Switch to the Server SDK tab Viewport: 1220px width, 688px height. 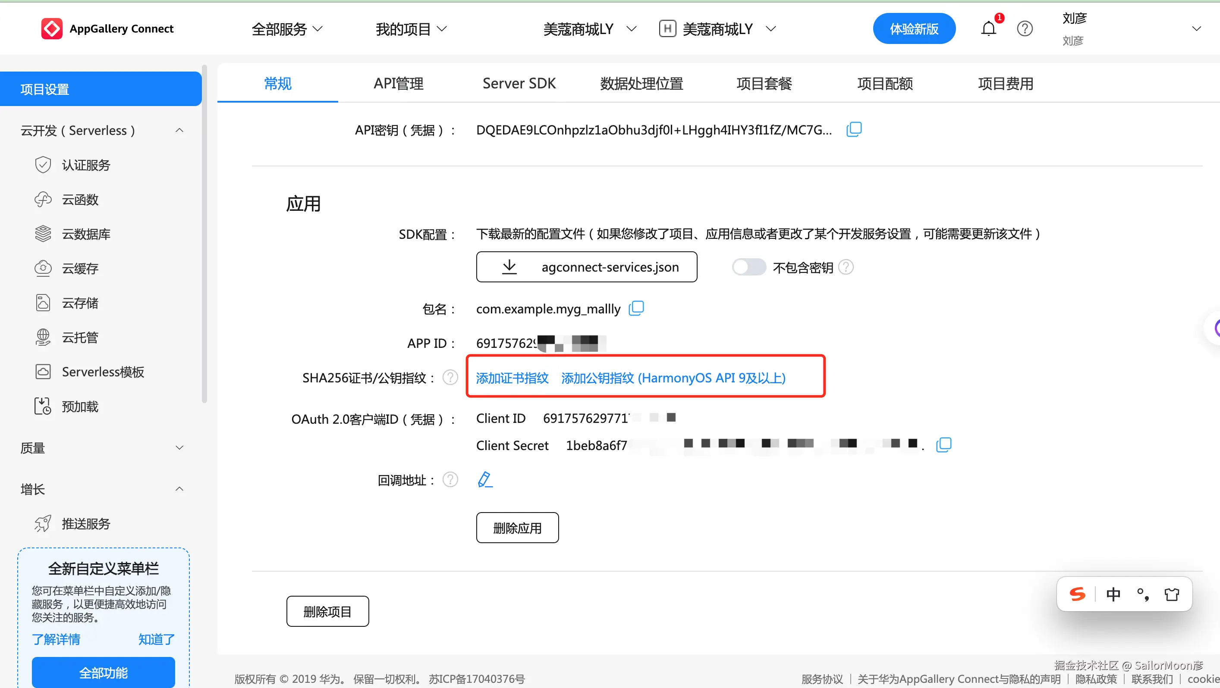519,83
